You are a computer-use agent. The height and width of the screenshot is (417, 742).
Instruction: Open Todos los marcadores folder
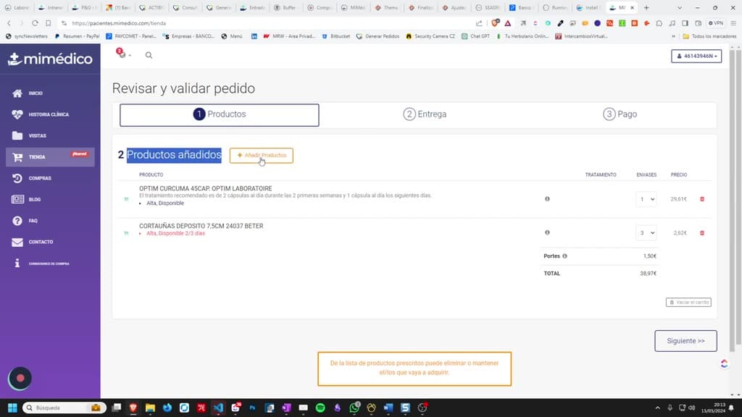coord(709,36)
